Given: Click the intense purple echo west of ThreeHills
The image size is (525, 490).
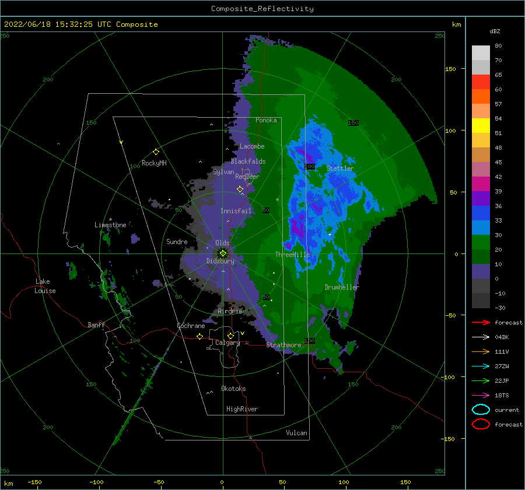Looking at the screenshot, I should tap(288, 246).
